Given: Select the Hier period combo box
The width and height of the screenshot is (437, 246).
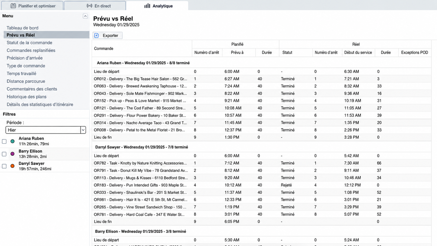Looking at the screenshot, I should point(46,130).
